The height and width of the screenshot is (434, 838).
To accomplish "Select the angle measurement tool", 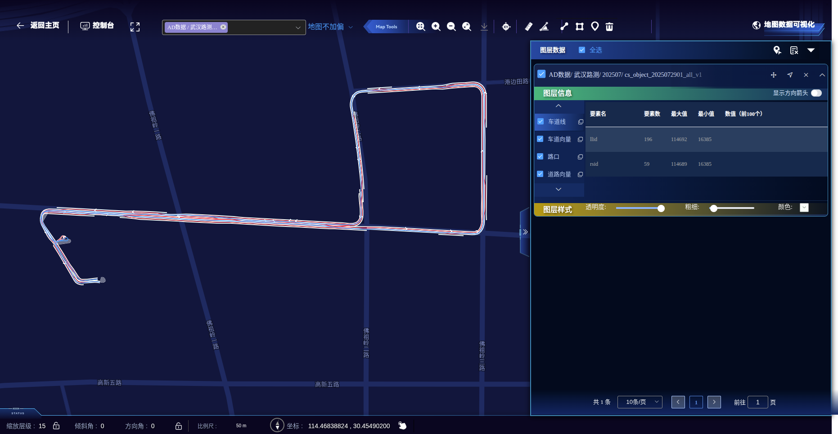I will 544,27.
